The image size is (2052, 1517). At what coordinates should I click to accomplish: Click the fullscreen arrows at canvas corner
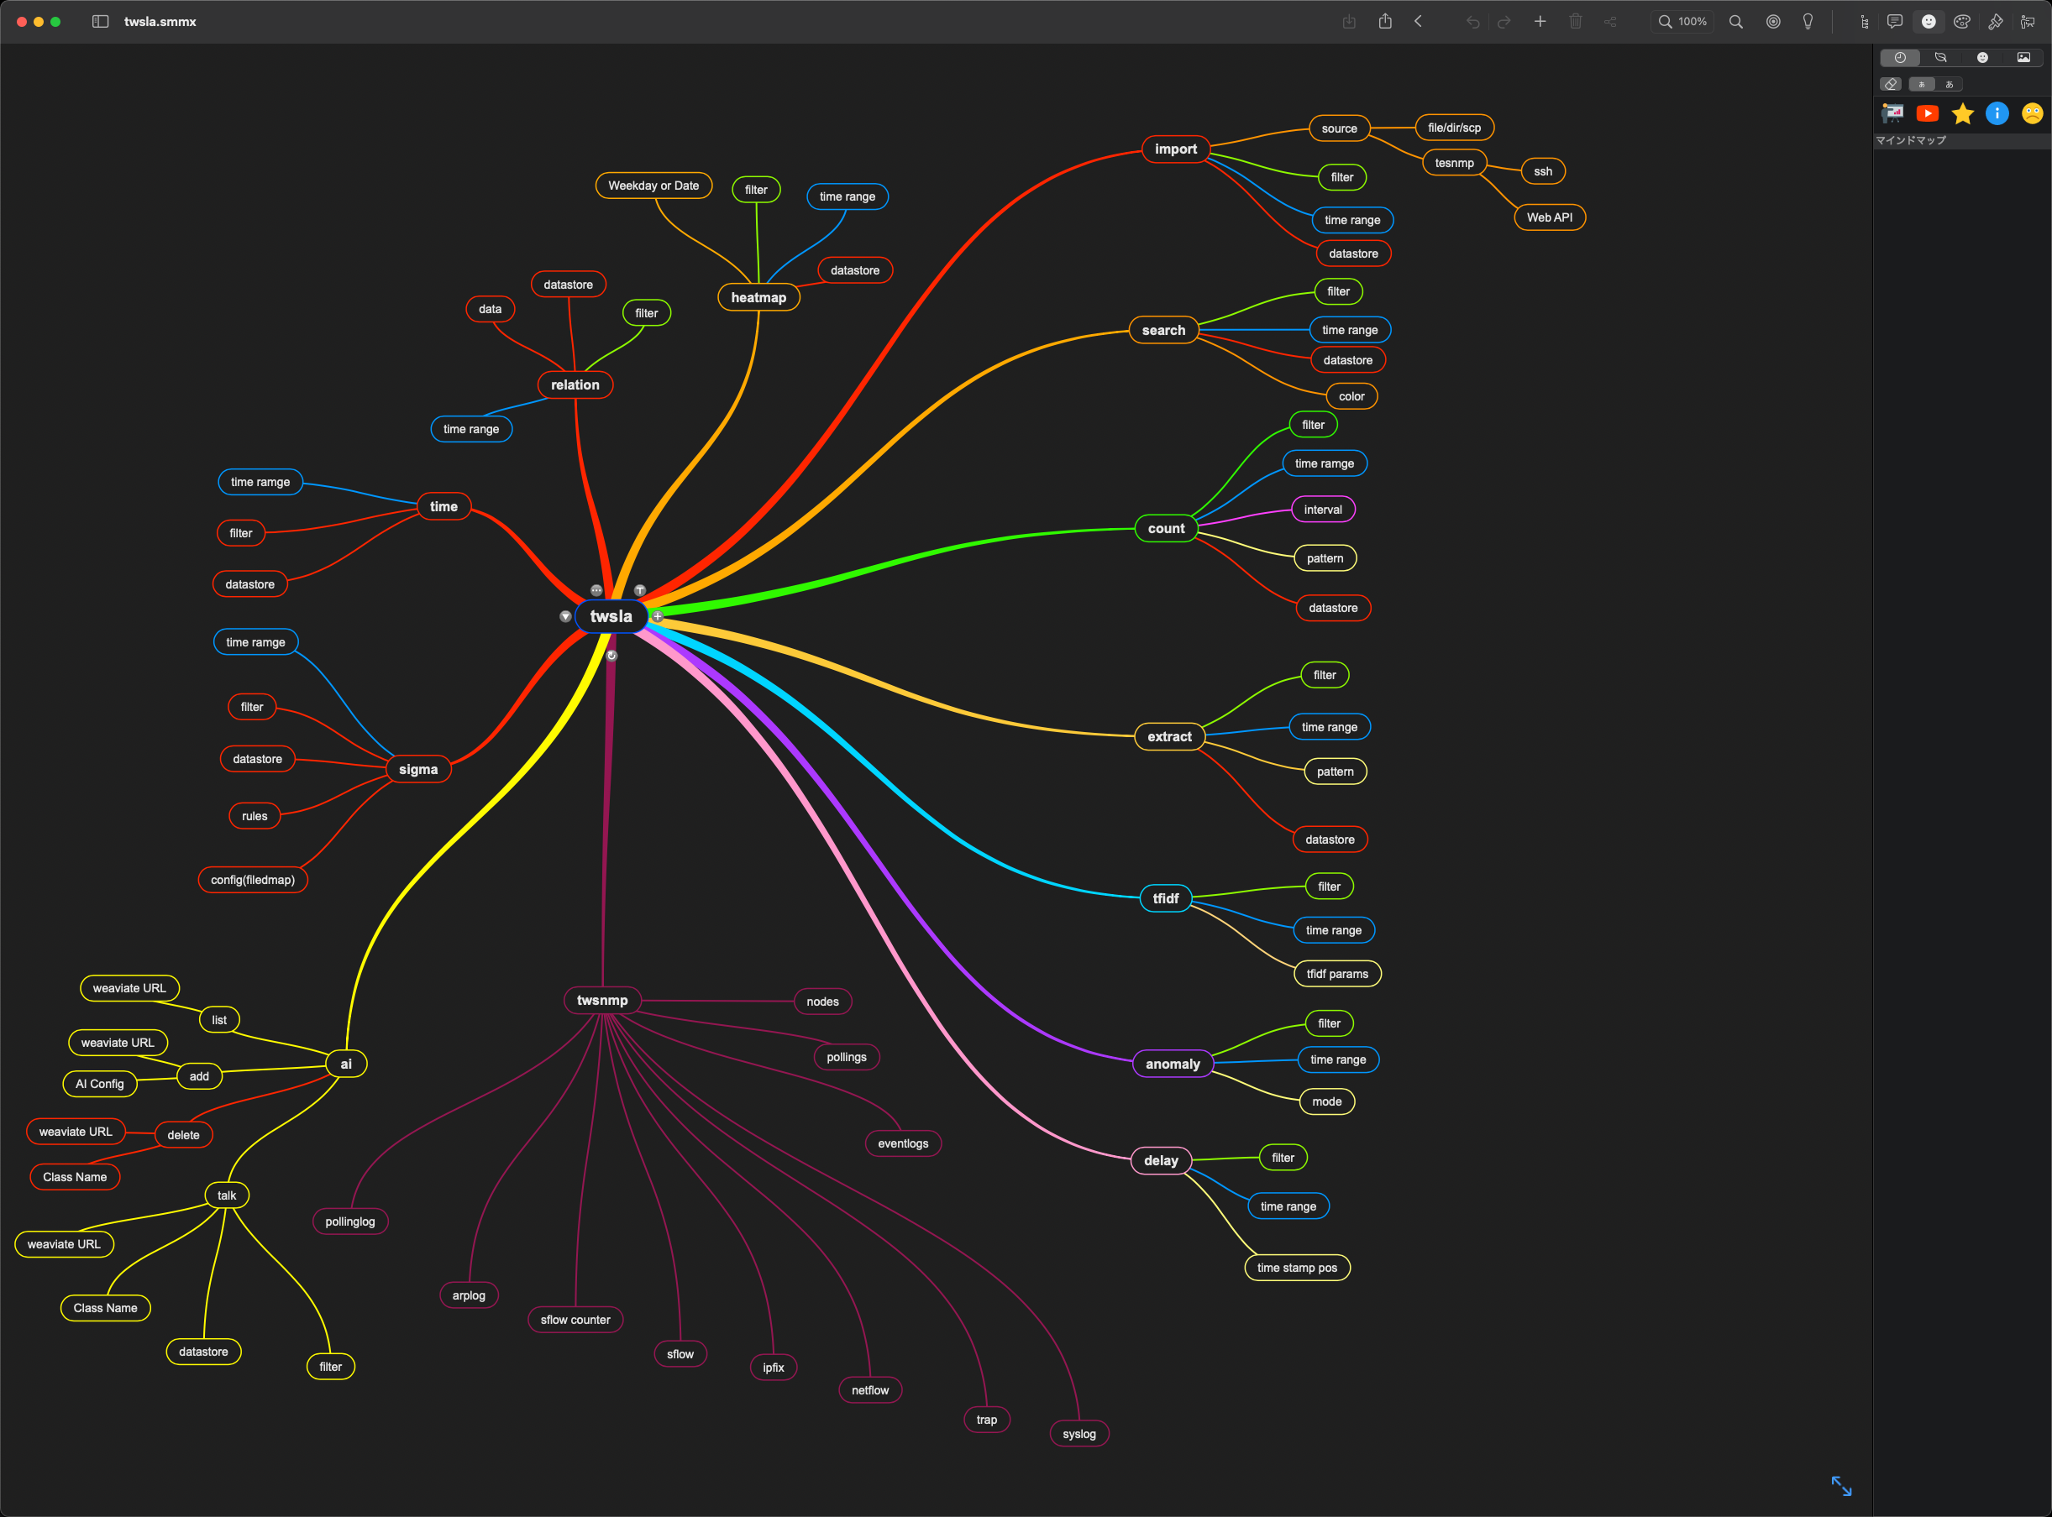click(1840, 1485)
